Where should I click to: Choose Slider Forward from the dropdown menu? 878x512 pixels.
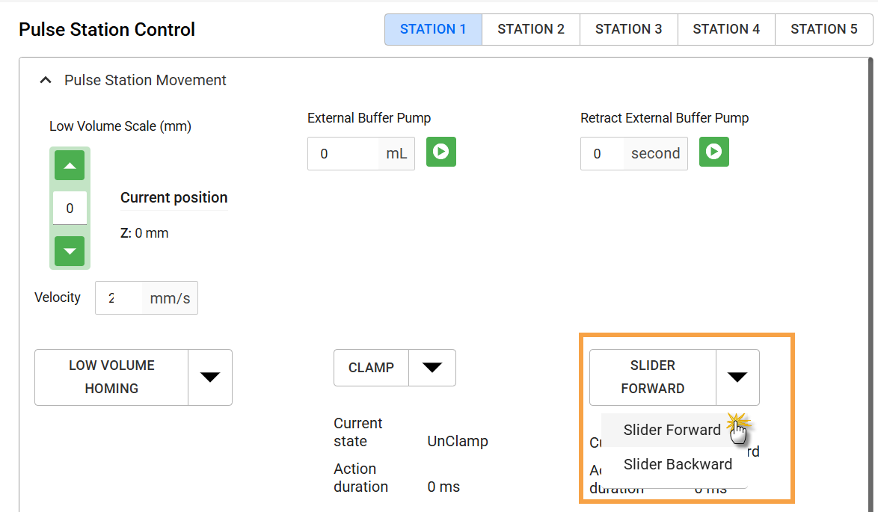click(x=672, y=430)
